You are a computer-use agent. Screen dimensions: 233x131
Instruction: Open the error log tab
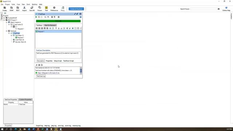click(x=61, y=126)
